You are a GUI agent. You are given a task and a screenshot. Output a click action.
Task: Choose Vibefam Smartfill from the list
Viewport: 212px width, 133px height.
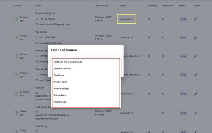(x=86, y=69)
